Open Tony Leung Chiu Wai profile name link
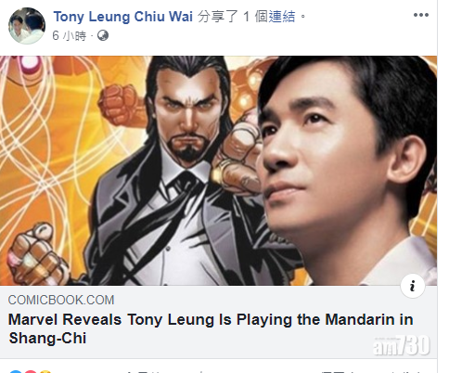 pos(123,17)
